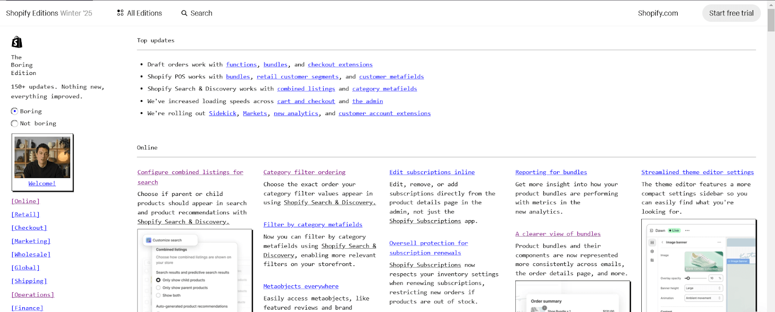
Task: Jump to the [Finance] section
Action: (x=27, y=308)
